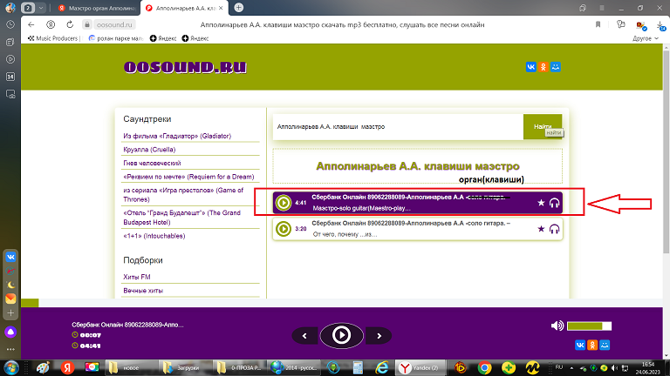670x376 pixels.
Task: Switch to the Маэстро орган browser tab
Action: [x=97, y=8]
